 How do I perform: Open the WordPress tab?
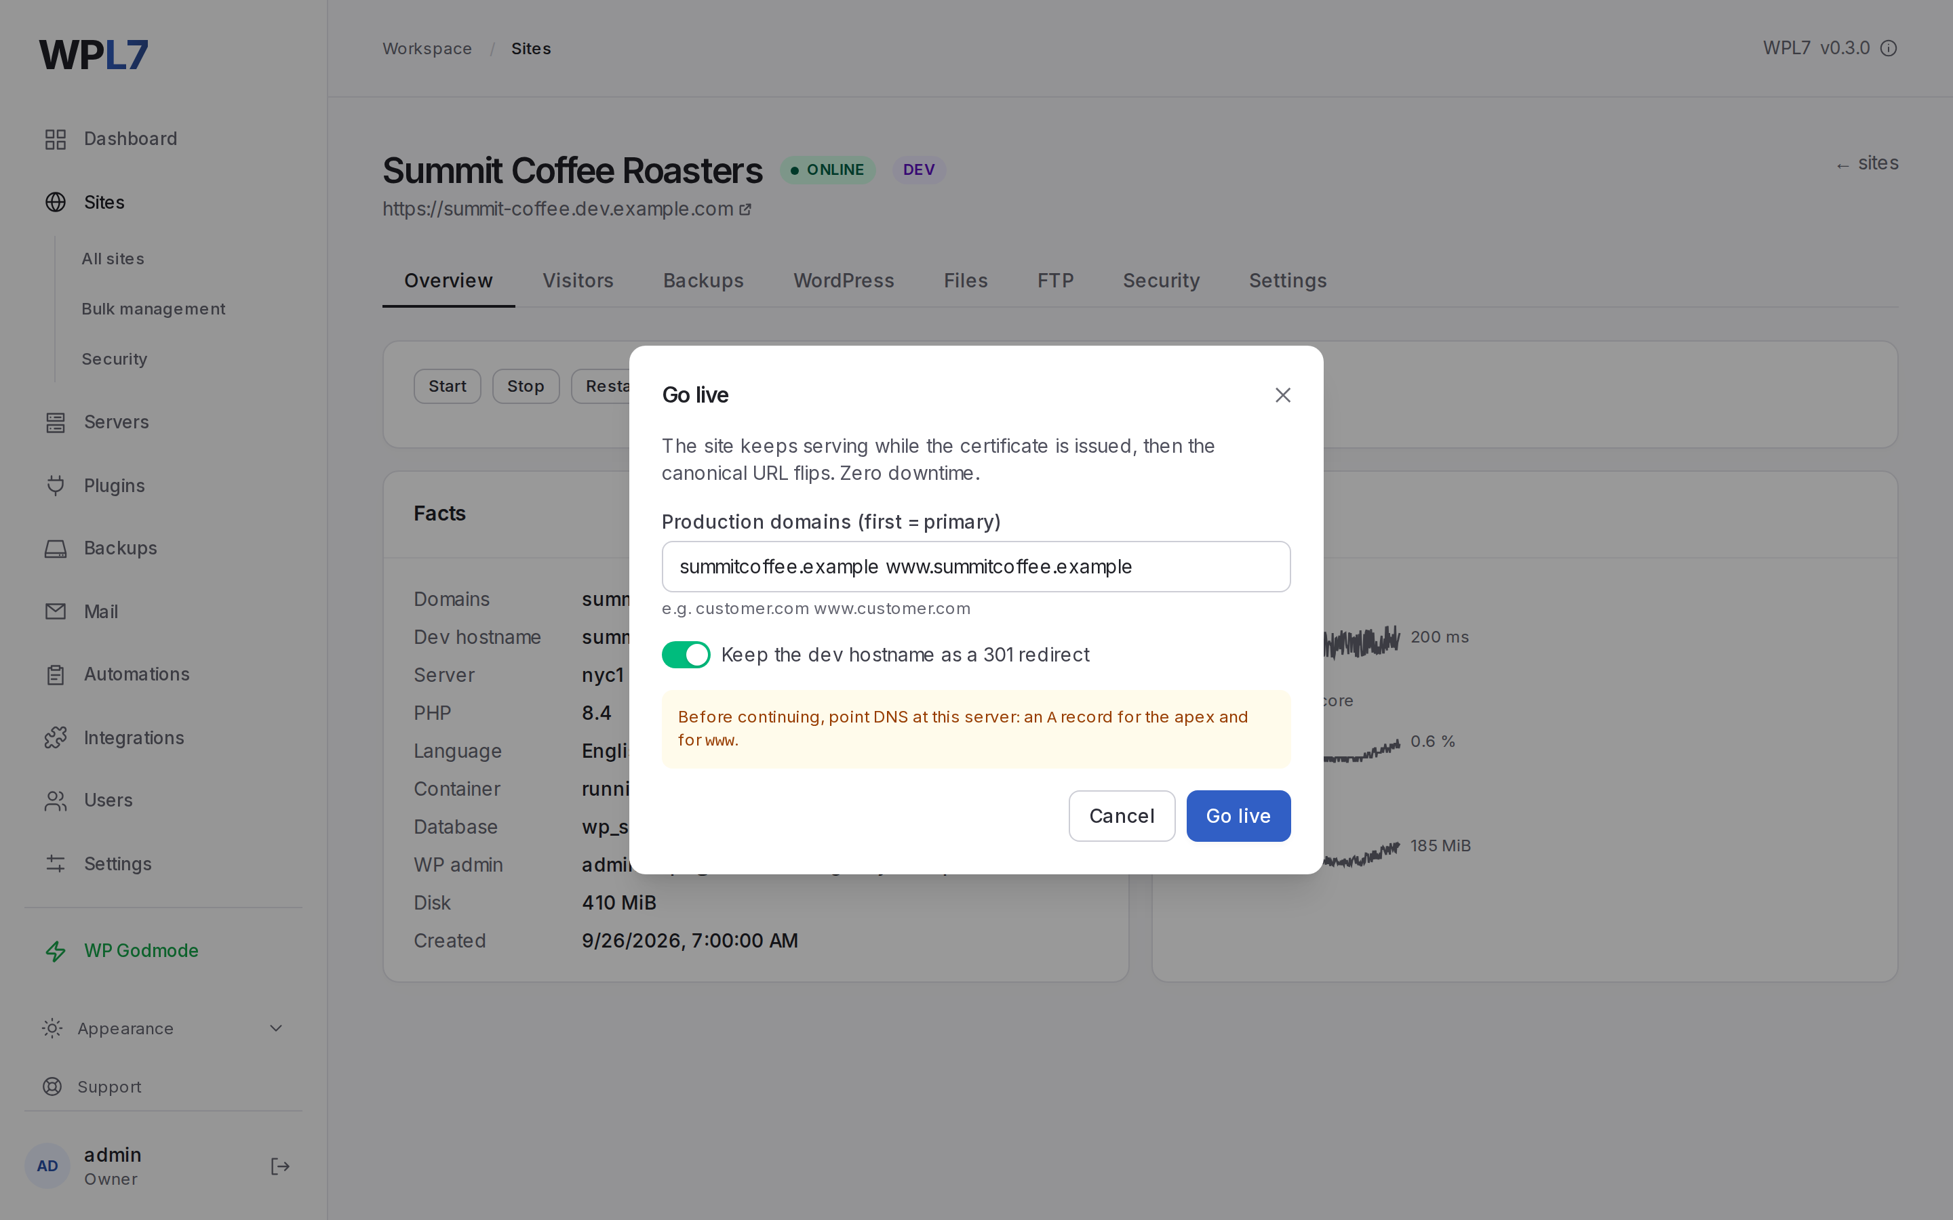point(844,281)
